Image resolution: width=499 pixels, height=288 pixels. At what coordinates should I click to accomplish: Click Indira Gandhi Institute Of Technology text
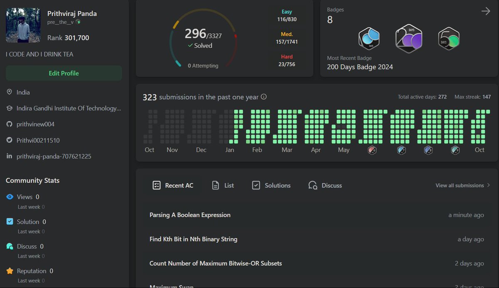[69, 108]
